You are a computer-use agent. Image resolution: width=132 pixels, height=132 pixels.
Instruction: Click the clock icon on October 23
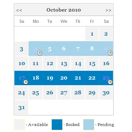click(x=110, y=82)
